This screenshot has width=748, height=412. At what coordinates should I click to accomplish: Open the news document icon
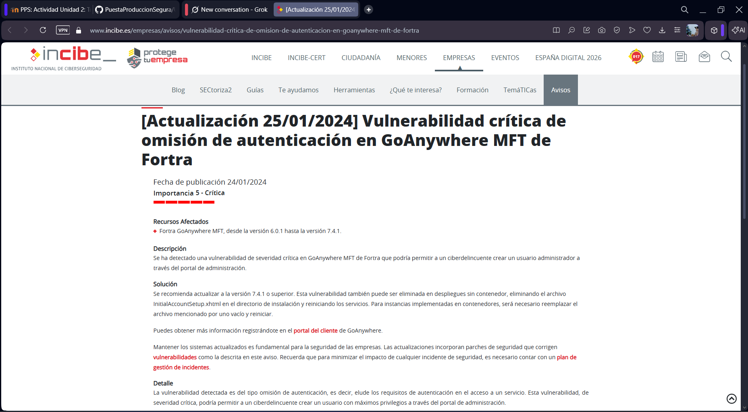681,56
